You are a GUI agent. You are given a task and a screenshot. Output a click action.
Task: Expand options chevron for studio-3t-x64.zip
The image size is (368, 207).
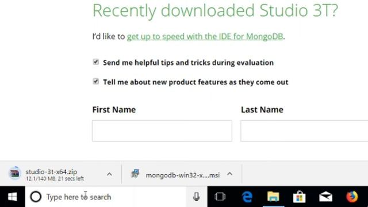pos(109,174)
